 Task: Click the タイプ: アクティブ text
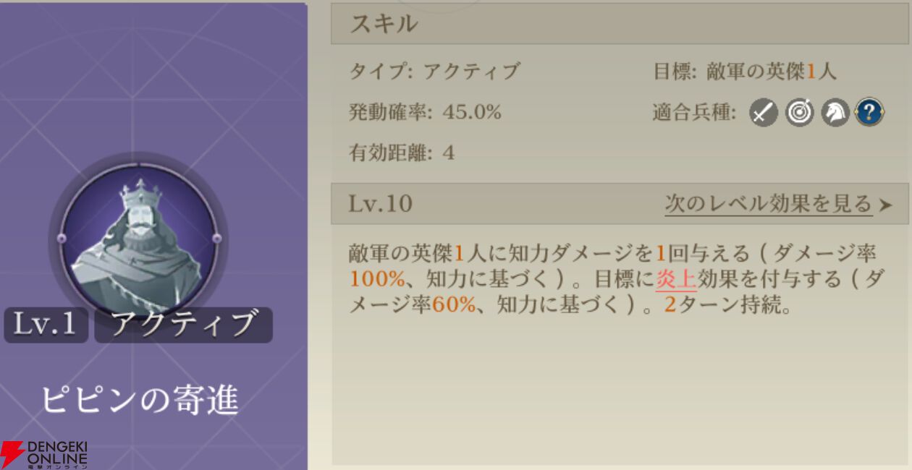pos(434,72)
